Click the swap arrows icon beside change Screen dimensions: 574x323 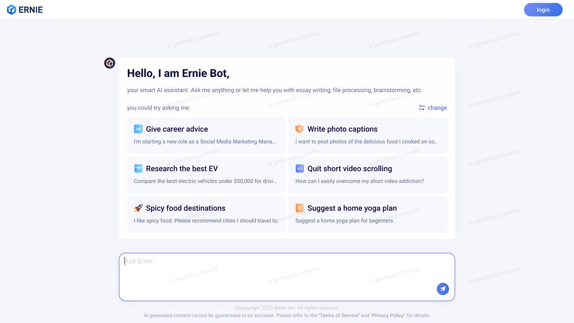pos(422,108)
